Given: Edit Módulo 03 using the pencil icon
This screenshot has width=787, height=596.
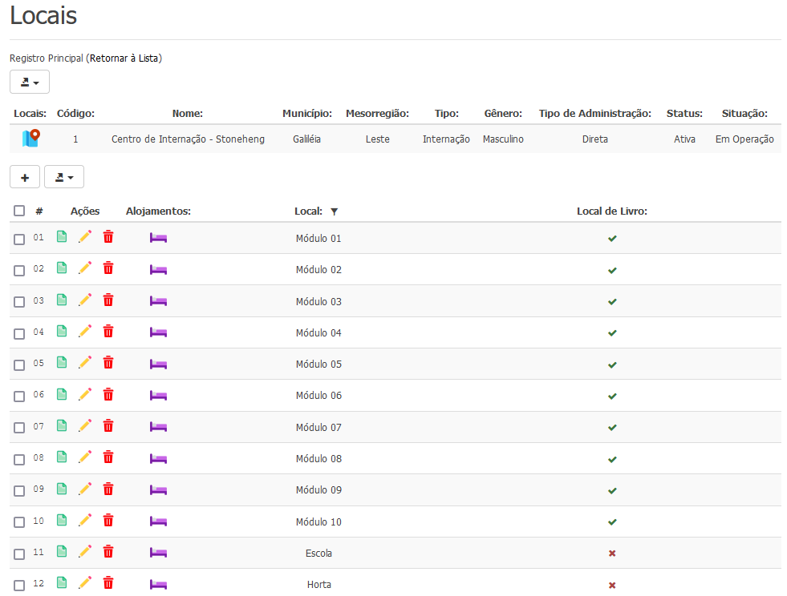Looking at the screenshot, I should (x=85, y=300).
